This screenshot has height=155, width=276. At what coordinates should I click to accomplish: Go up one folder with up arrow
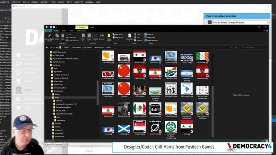tap(57, 48)
